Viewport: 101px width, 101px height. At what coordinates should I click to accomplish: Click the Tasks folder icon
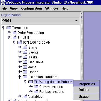[25, 57]
